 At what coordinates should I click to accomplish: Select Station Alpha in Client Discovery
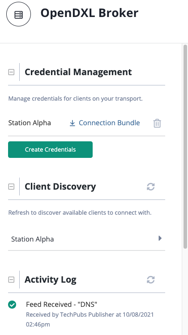(87, 239)
